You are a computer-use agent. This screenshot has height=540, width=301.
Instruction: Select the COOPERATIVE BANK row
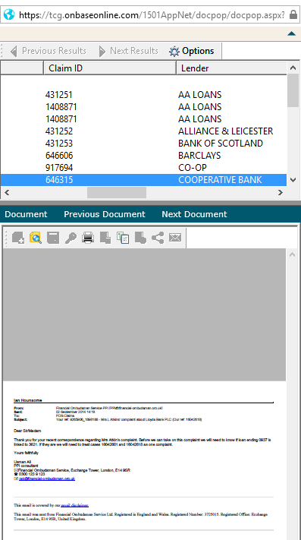coord(143,180)
